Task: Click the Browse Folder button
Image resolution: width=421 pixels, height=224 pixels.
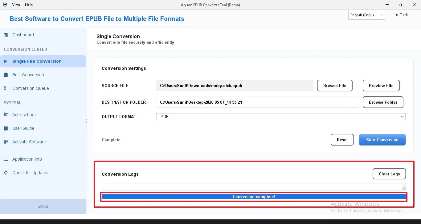Action: [x=383, y=102]
